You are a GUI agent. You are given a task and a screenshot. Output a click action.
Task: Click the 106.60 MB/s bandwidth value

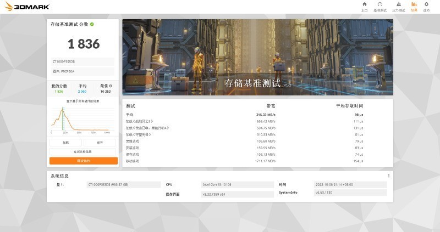(266, 142)
